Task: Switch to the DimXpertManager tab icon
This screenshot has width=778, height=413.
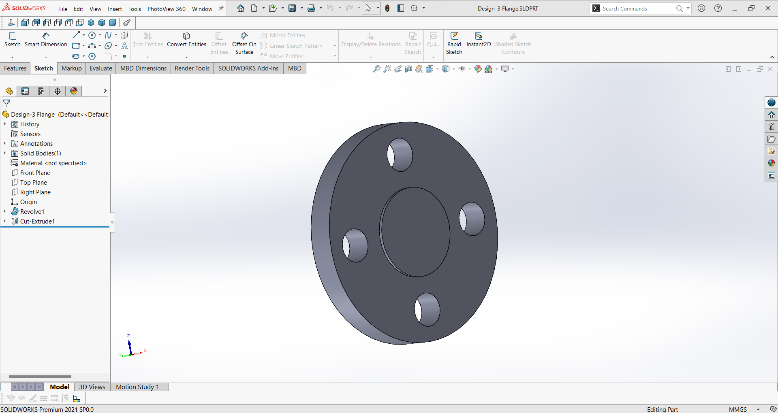Action: pyautogui.click(x=58, y=91)
